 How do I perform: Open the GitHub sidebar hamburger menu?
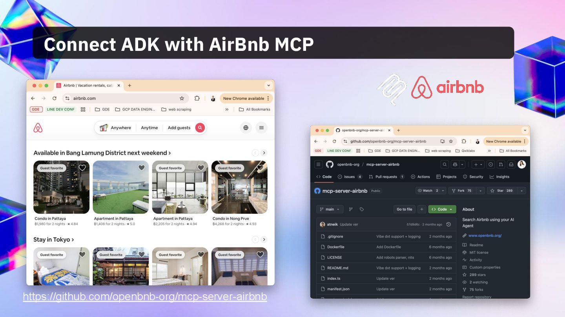(319, 164)
